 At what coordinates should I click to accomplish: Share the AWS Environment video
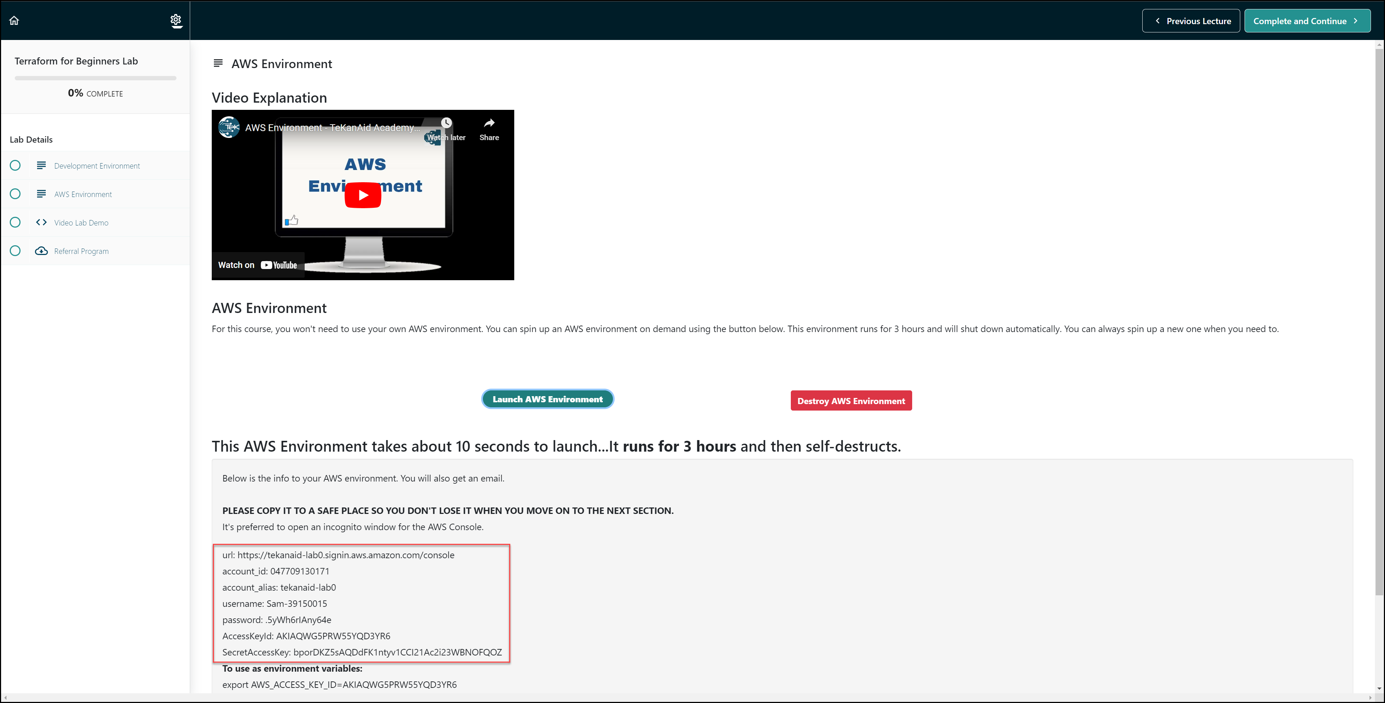tap(489, 129)
